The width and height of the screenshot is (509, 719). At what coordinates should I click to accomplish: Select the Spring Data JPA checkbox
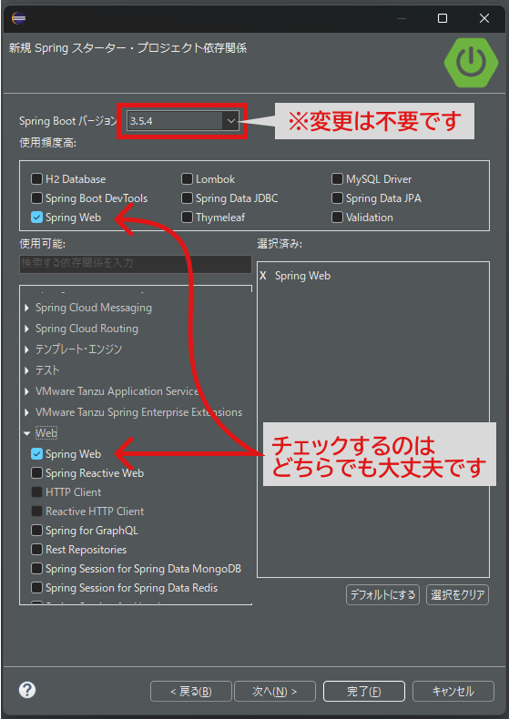337,198
